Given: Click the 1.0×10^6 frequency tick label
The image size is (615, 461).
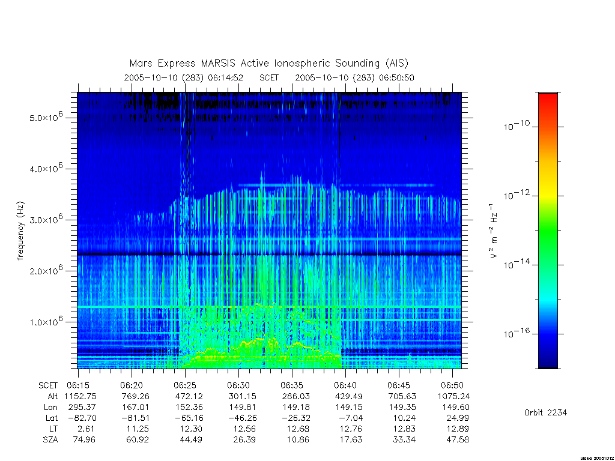Looking at the screenshot, I should [46, 322].
